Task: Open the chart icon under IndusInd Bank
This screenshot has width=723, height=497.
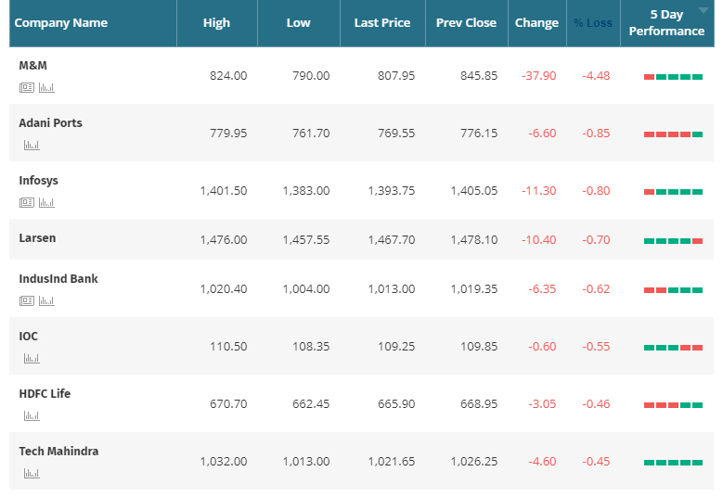Action: coord(46,301)
